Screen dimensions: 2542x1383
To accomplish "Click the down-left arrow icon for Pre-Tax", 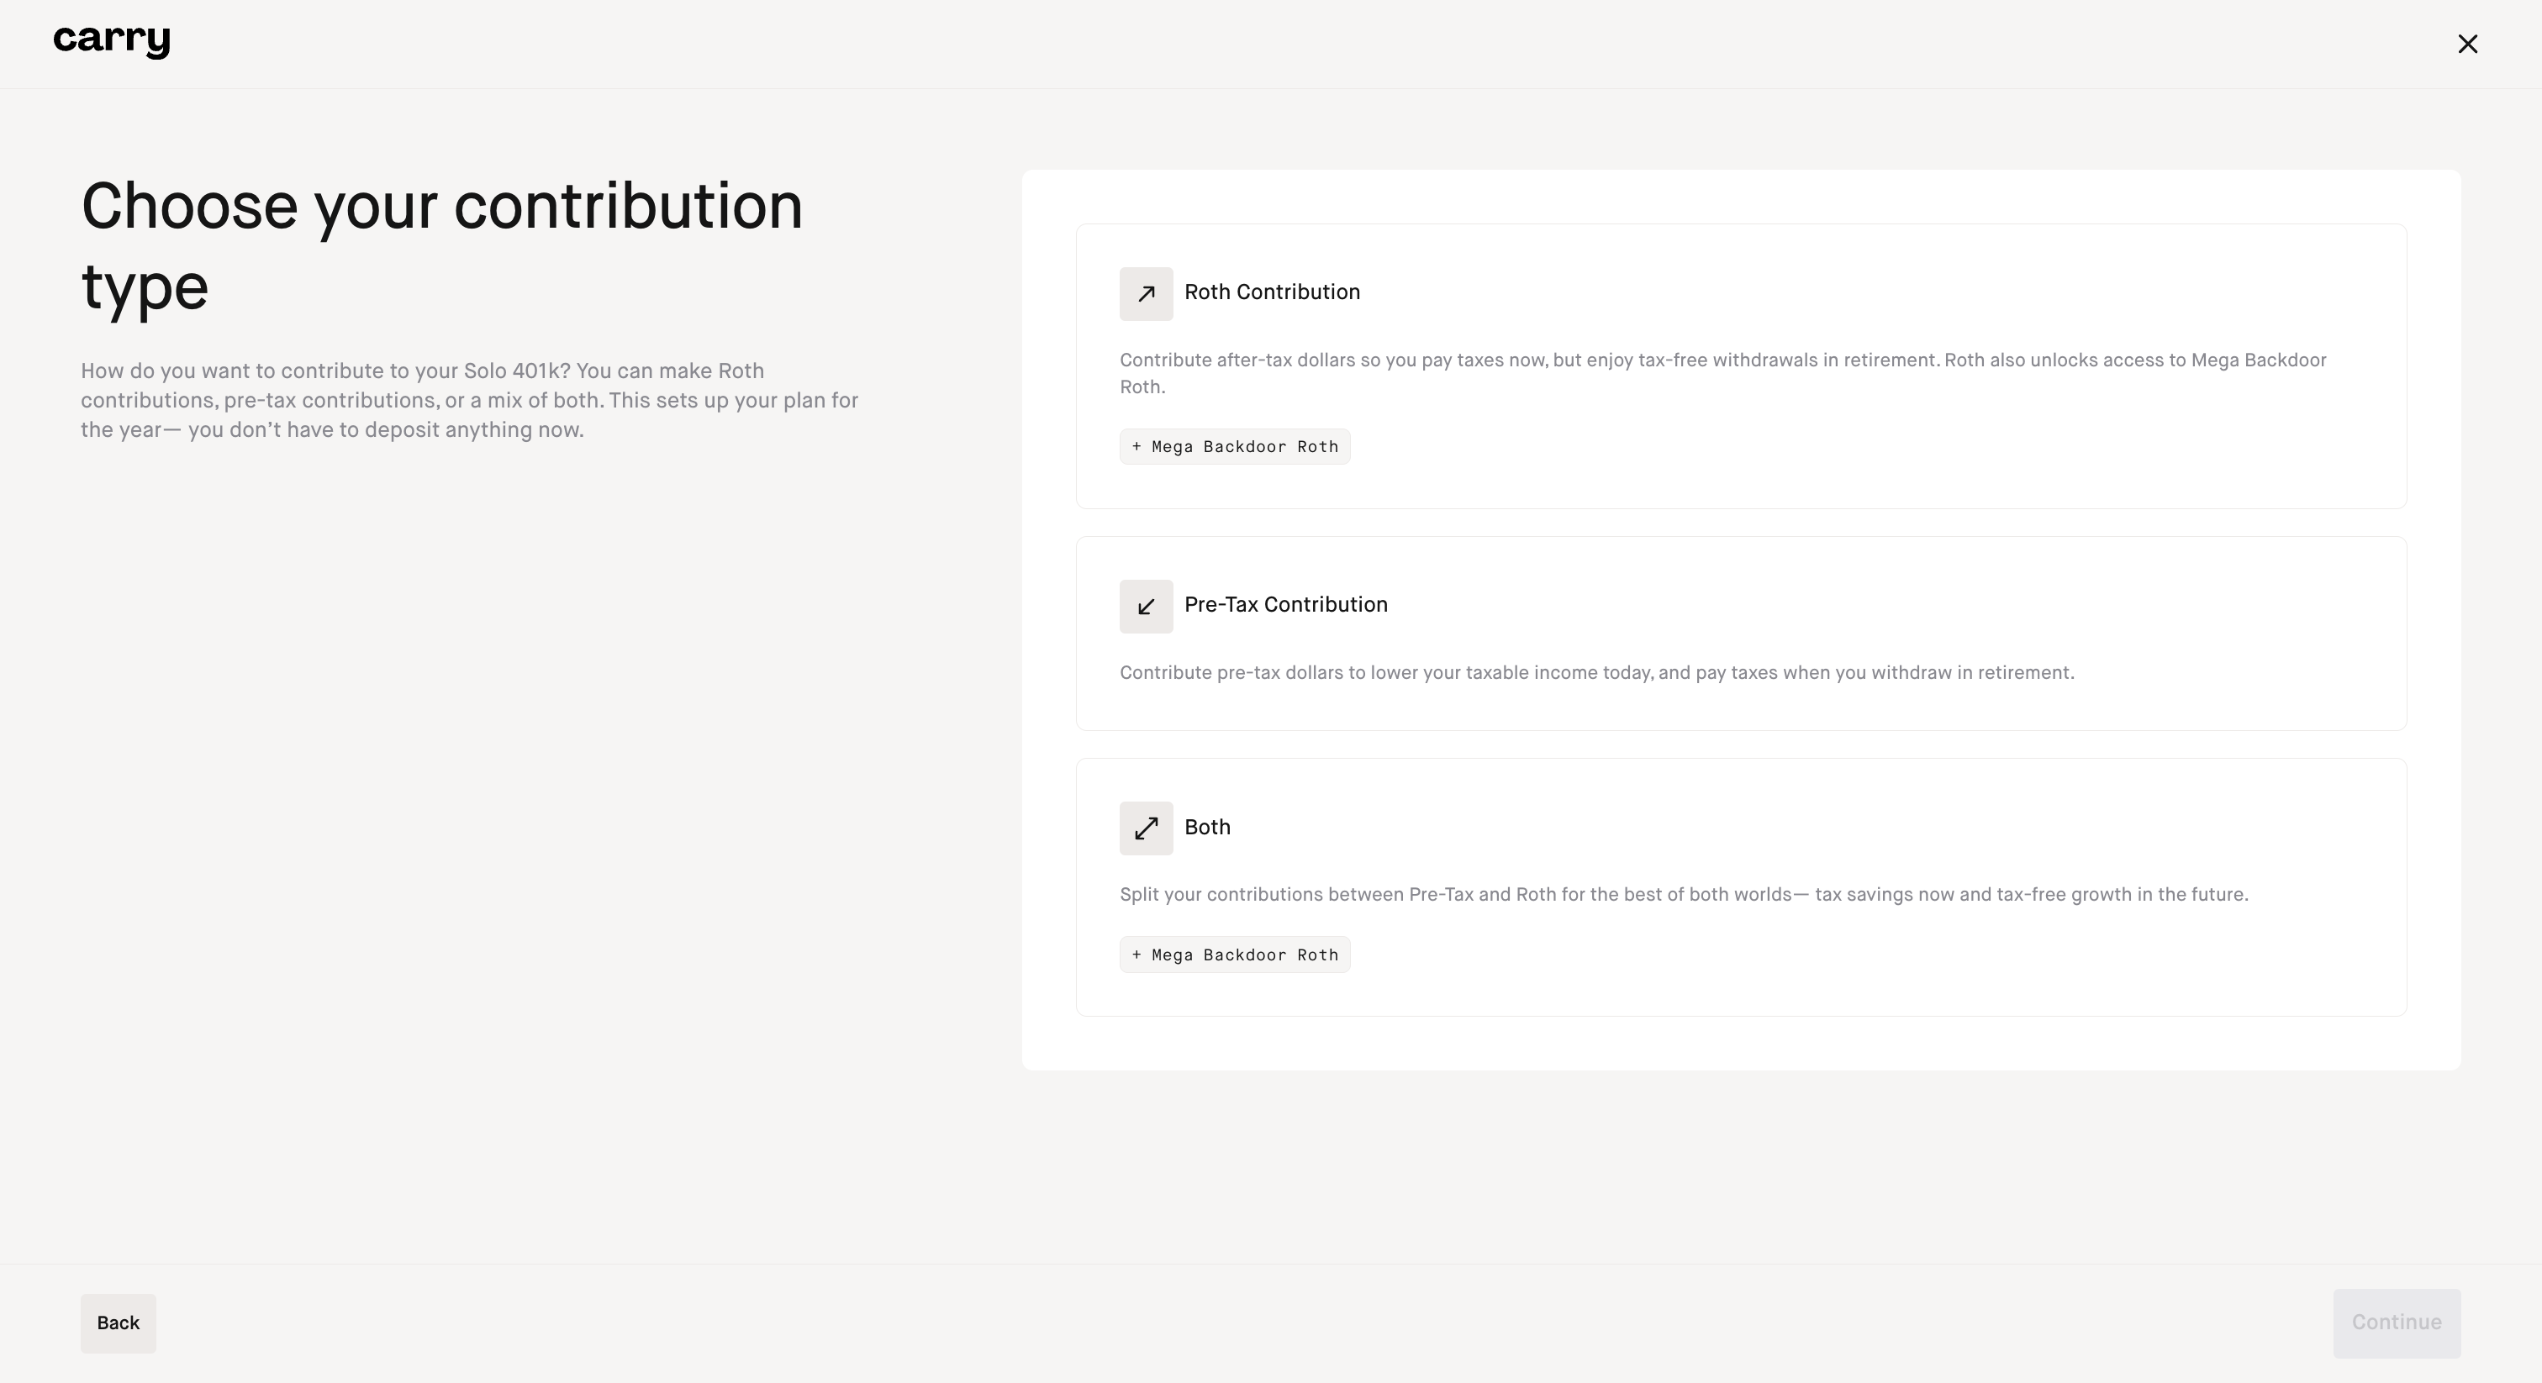I will click(1146, 607).
